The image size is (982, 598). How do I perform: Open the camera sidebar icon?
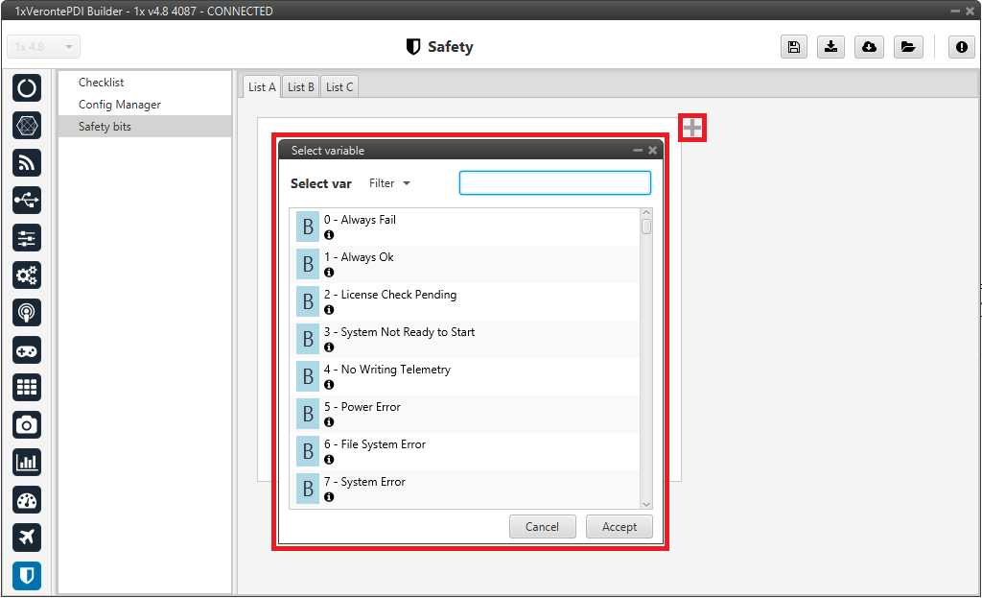pos(26,425)
